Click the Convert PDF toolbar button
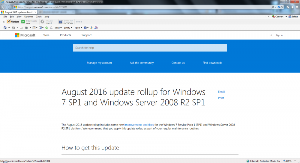Screen dimensions: 300x163 [x=277, y=16]
